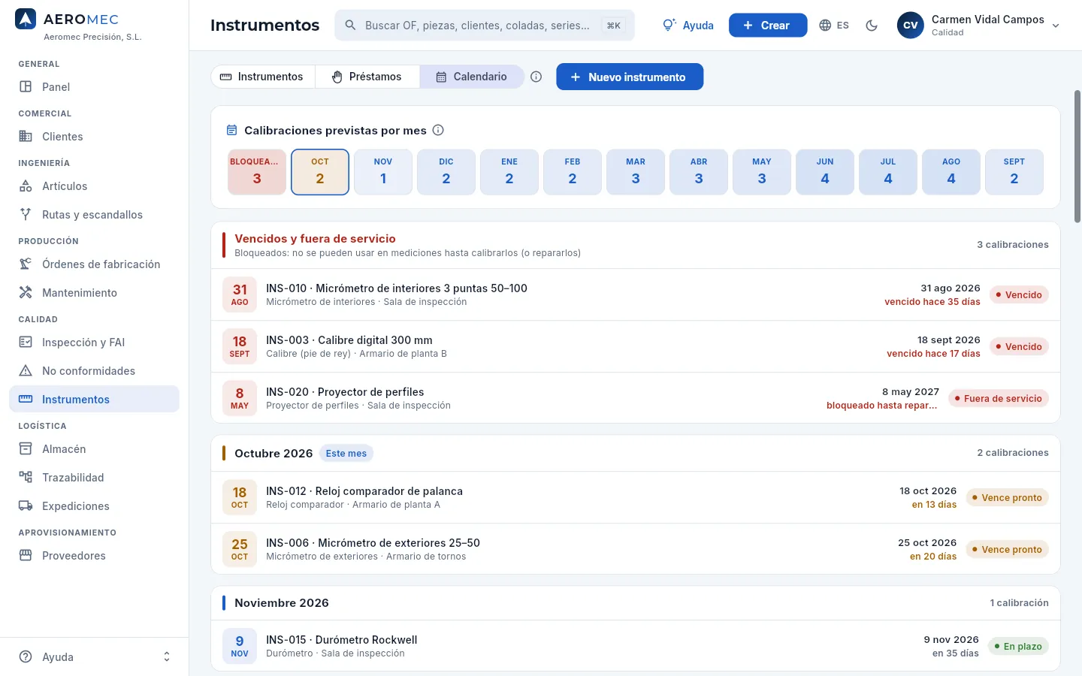The image size is (1082, 676).
Task: Click the No conformidades warning icon
Action: [26, 370]
